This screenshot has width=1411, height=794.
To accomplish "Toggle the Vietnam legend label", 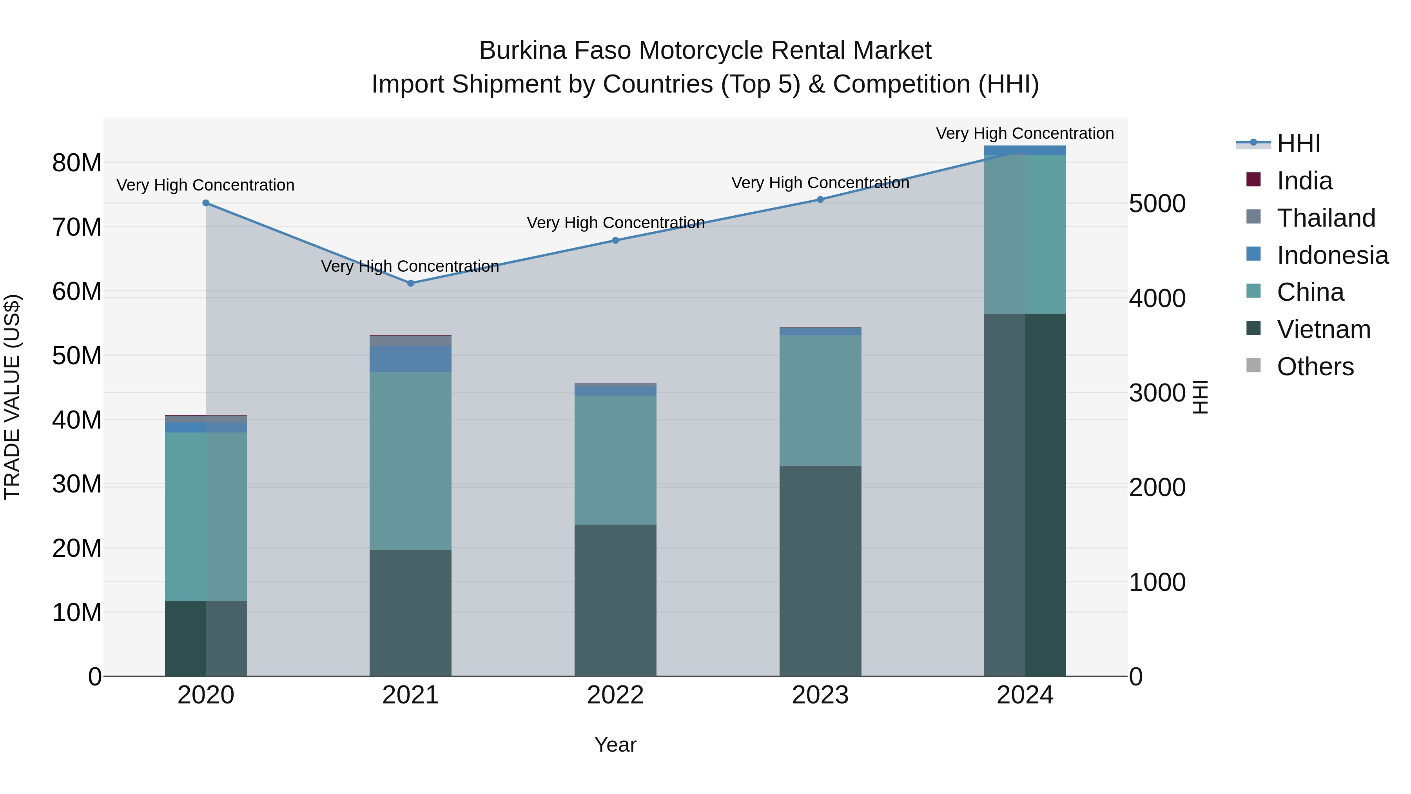I will 1324,329.
